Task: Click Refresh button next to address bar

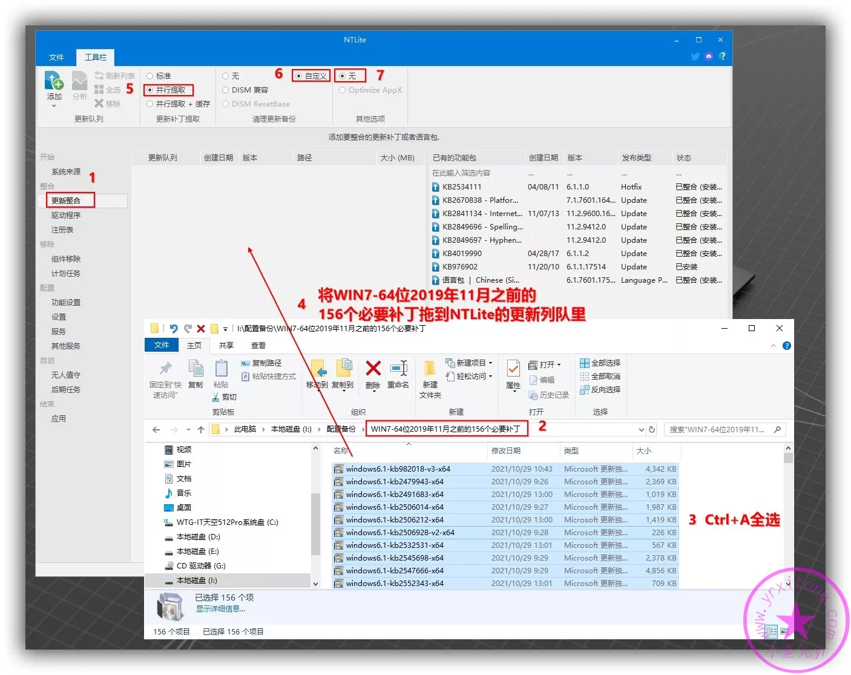Action: (x=652, y=429)
